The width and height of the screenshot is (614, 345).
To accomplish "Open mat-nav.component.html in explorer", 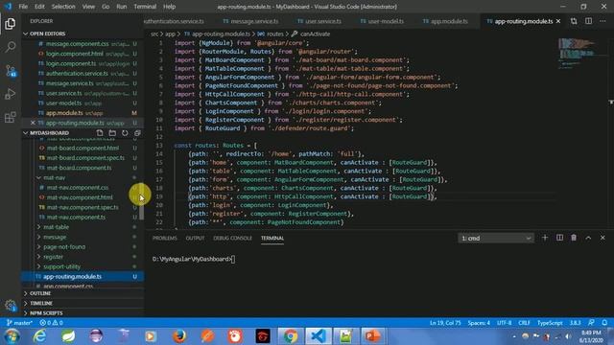I will point(83,197).
